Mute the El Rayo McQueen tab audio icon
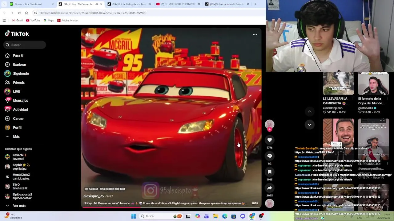394x221 pixels. pos(96,4)
